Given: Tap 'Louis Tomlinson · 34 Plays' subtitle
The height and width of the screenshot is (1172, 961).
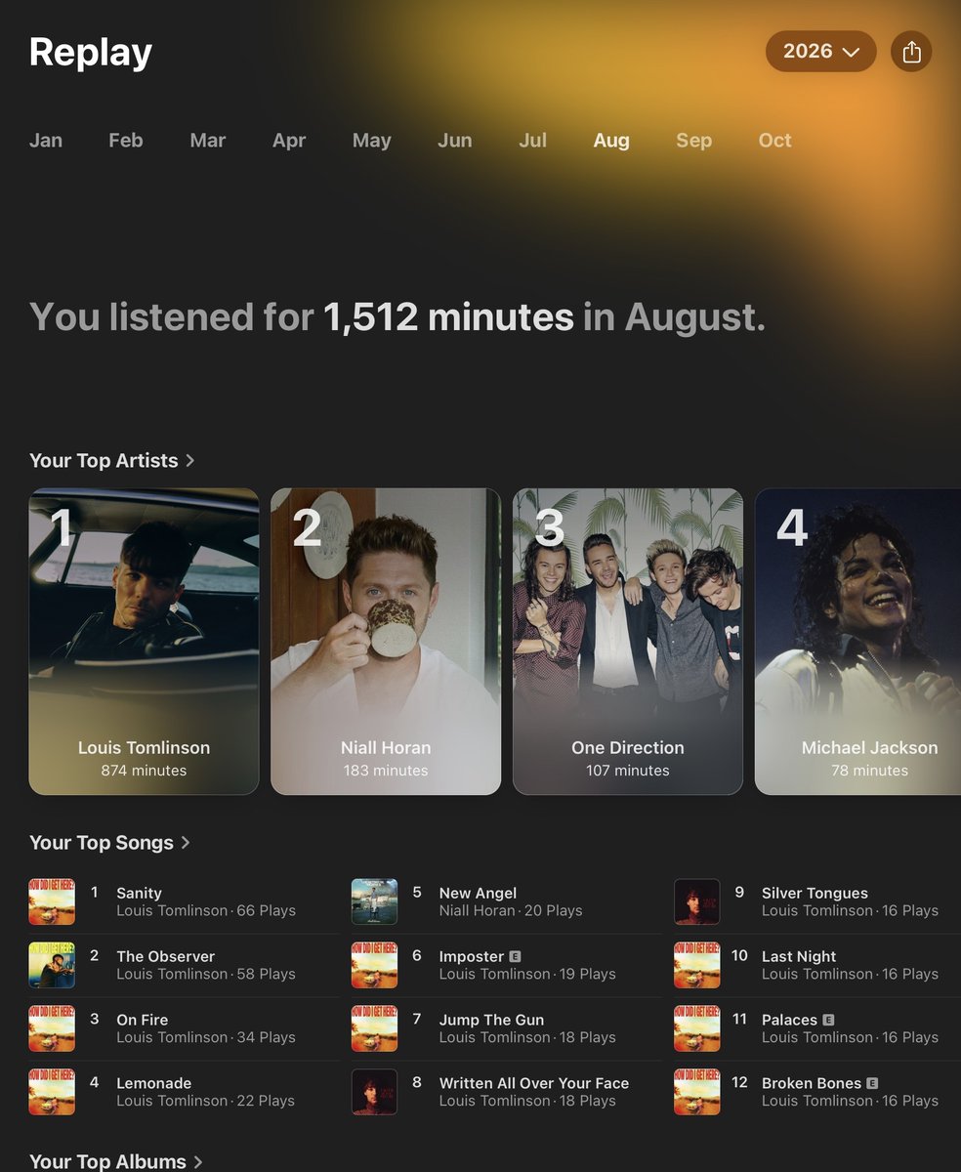Looking at the screenshot, I should [x=206, y=1037].
